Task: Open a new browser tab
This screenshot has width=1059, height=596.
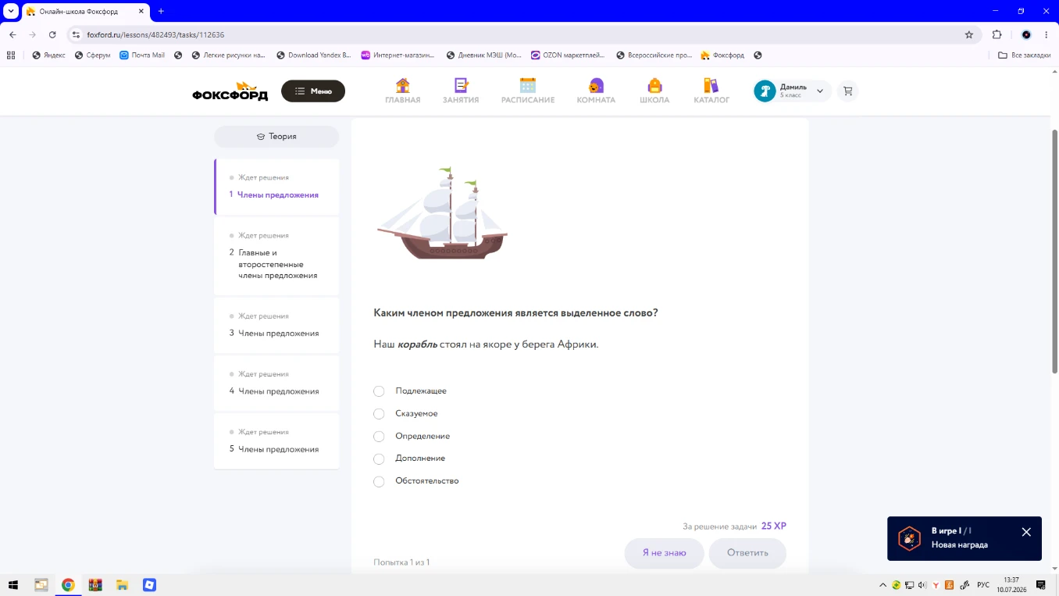Action: pyautogui.click(x=161, y=11)
